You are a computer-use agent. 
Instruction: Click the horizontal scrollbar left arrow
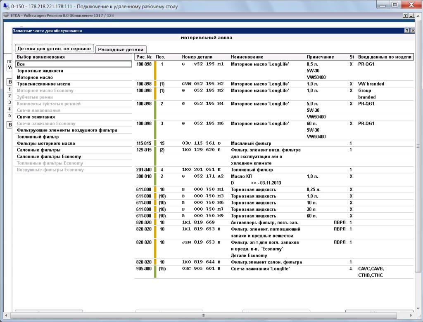click(x=6, y=315)
